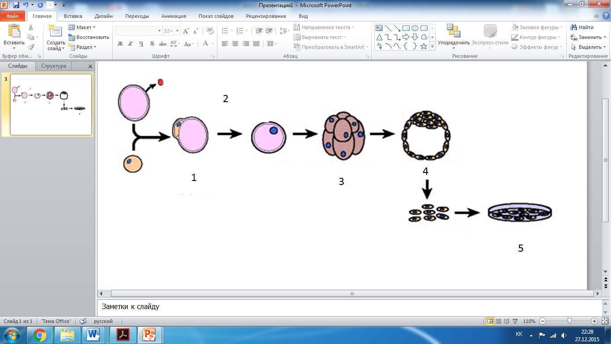Image resolution: width=611 pixels, height=344 pixels.
Task: Select the five-point star shape
Action: tap(424, 46)
